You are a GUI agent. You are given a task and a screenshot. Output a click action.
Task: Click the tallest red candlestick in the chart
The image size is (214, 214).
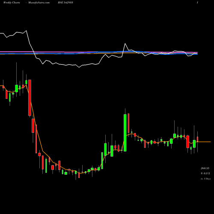point(30,98)
